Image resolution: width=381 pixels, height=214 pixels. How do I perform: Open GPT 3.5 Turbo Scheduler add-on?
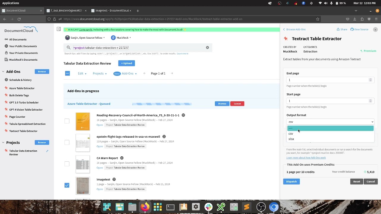click(x=24, y=103)
